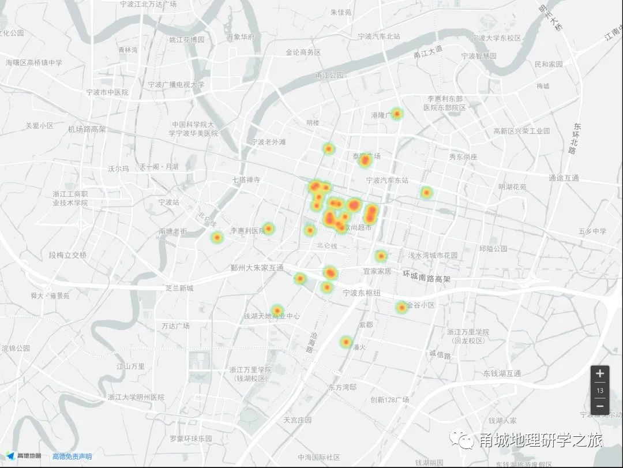Click the 海曙区高桥镇中学 label
This screenshot has height=468, width=623.
click(x=34, y=62)
